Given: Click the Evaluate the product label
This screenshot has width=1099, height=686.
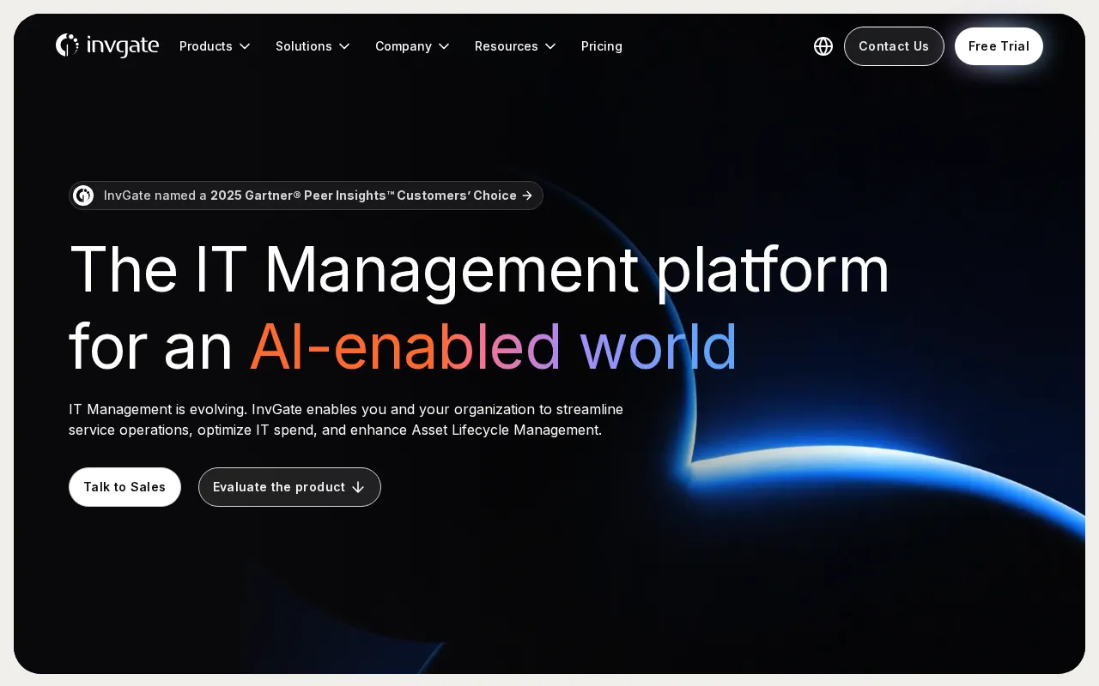Looking at the screenshot, I should [x=279, y=487].
